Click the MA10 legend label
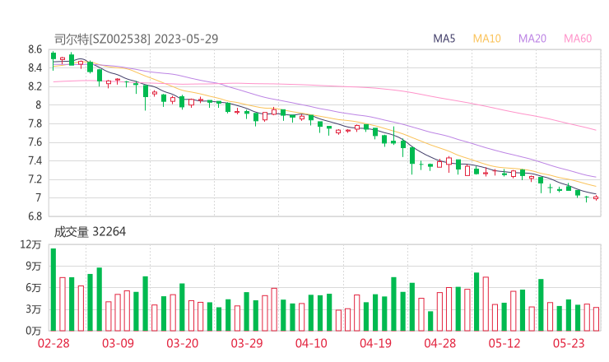Viewport: 609px width, 362px height. pos(486,39)
